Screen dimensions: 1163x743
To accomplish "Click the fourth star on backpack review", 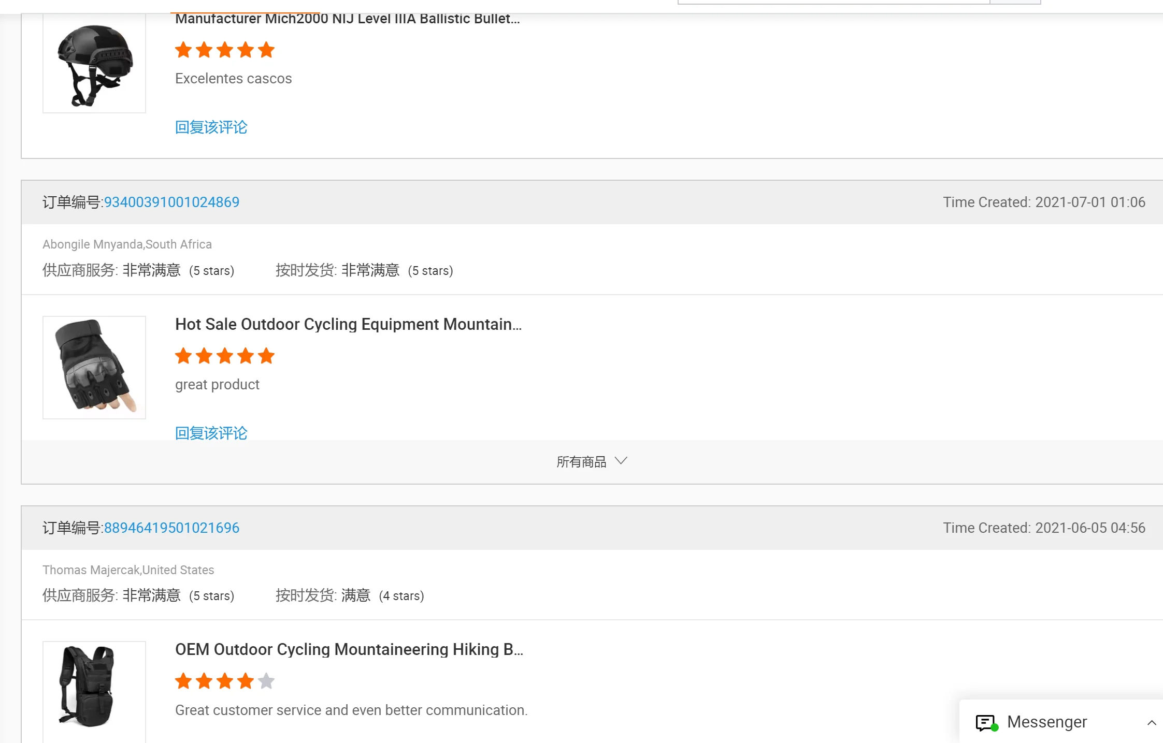I will point(246,681).
